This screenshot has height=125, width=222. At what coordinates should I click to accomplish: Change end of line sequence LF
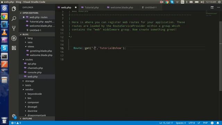point(199,123)
